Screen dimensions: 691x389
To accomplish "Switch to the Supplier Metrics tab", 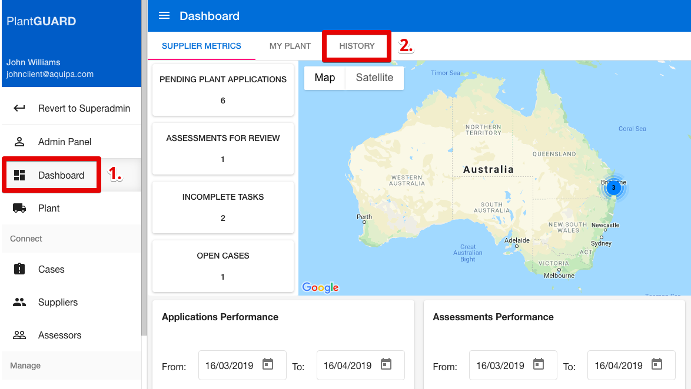I will click(x=201, y=46).
